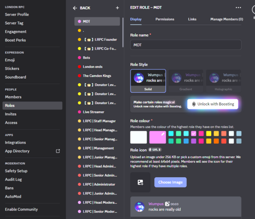Select the LRPC | Head Modera... role
This screenshot has width=255, height=219.
click(97, 202)
